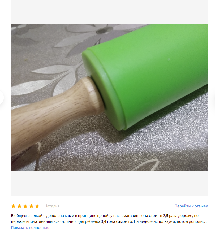Click the truncated second line of the review
This screenshot has height=235, width=215.
point(109,221)
